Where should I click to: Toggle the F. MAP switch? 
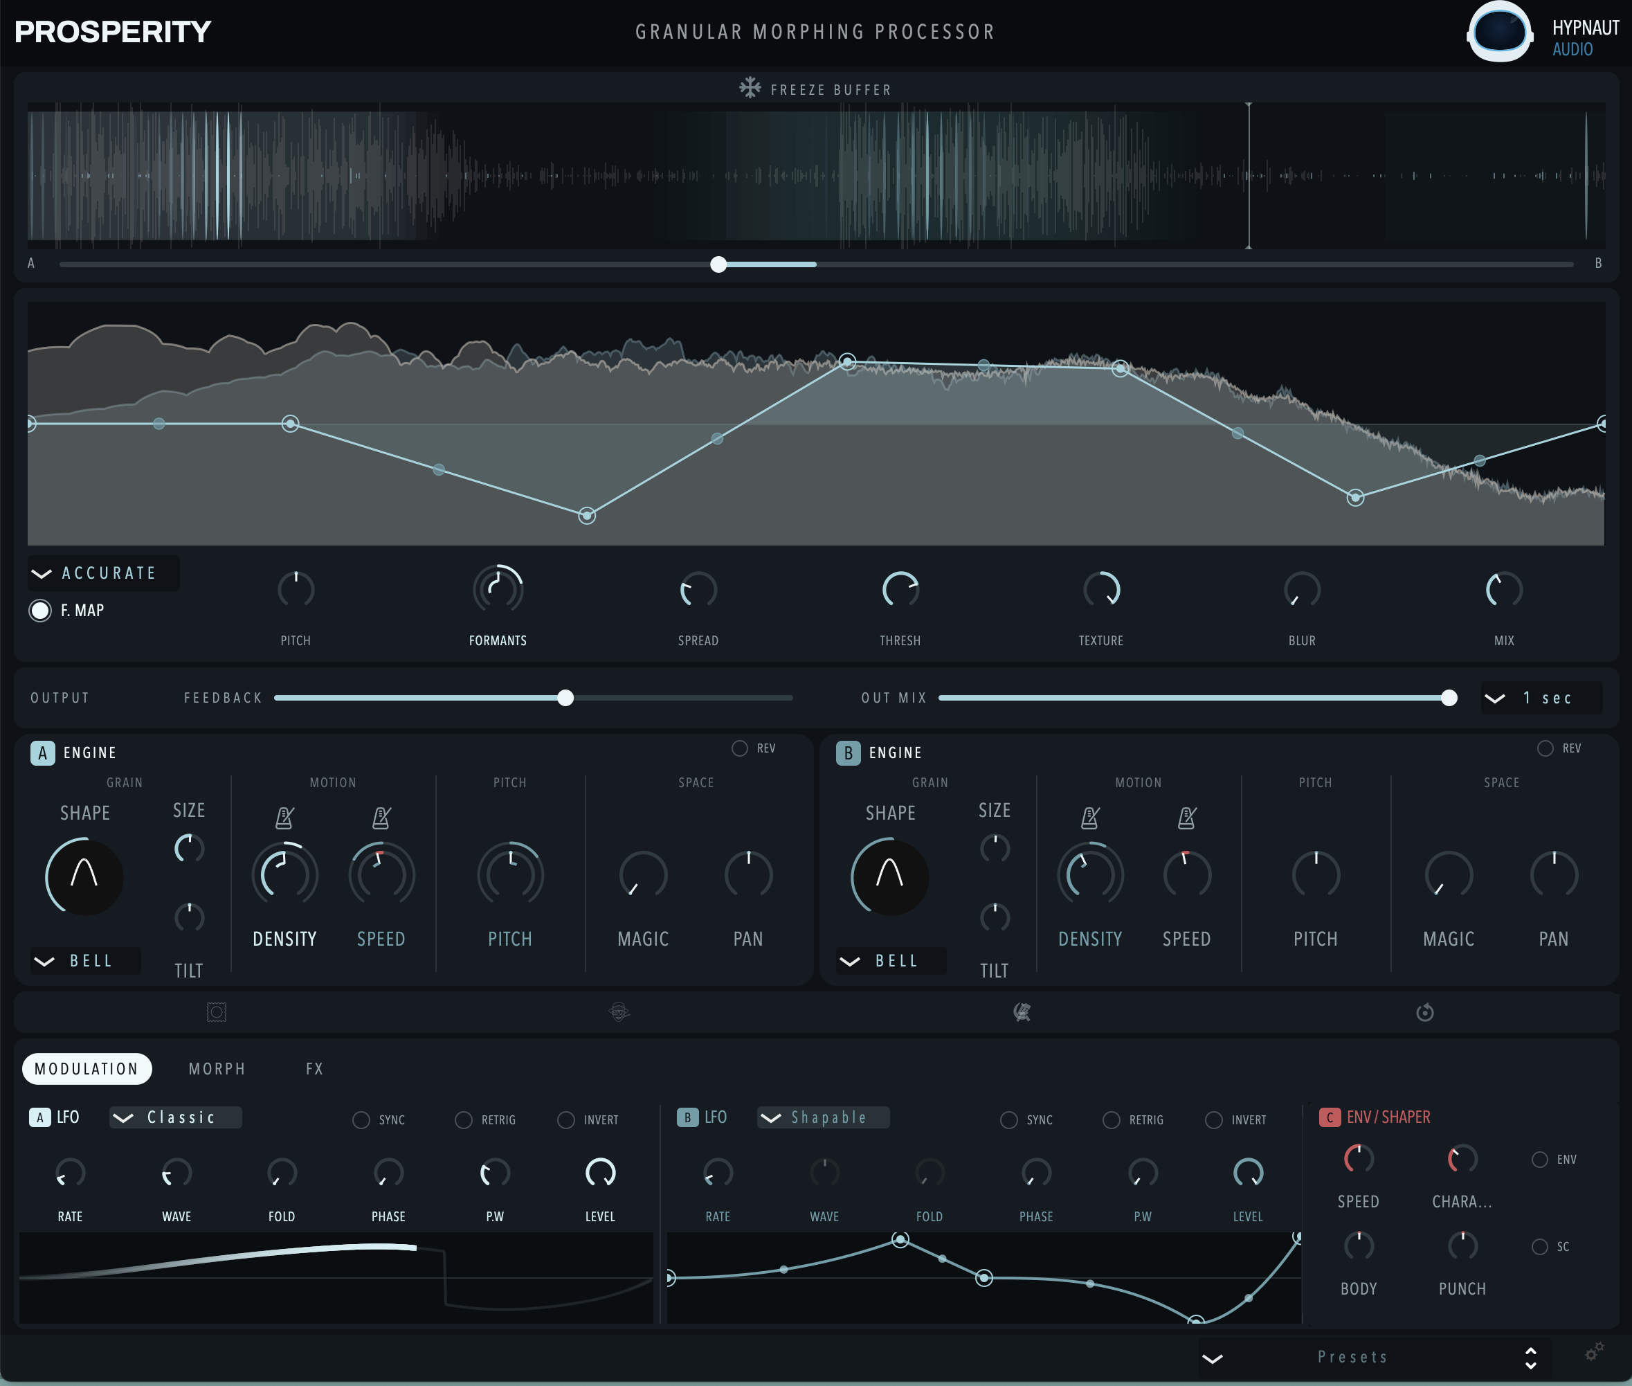tap(40, 611)
